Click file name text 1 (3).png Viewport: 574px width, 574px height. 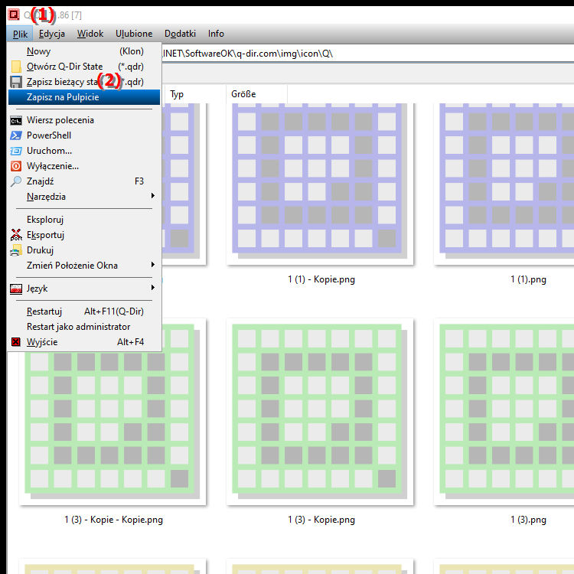[x=528, y=520]
